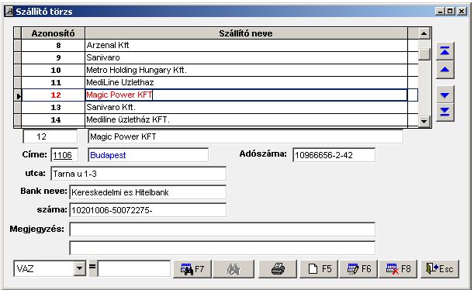
Task: Exit the form with Esc button
Action: tap(440, 269)
